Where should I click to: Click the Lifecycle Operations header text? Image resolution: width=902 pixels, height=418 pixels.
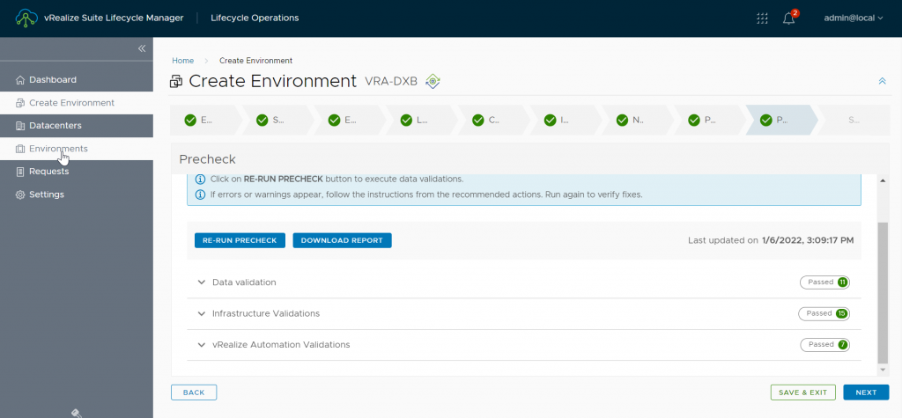coord(255,18)
